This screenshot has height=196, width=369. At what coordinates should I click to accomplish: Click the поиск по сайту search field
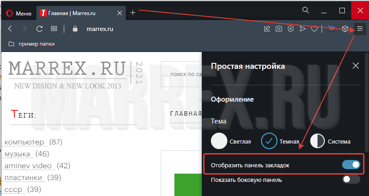pyautogui.click(x=181, y=74)
